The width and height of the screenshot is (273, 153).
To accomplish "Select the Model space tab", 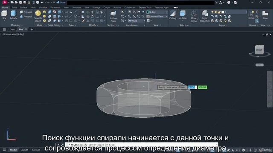I will (13, 150).
